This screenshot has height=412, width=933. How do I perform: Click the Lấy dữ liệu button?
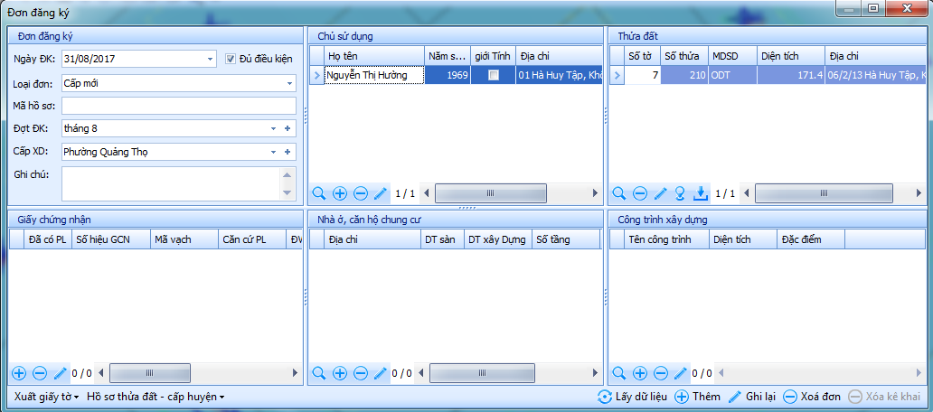point(632,397)
